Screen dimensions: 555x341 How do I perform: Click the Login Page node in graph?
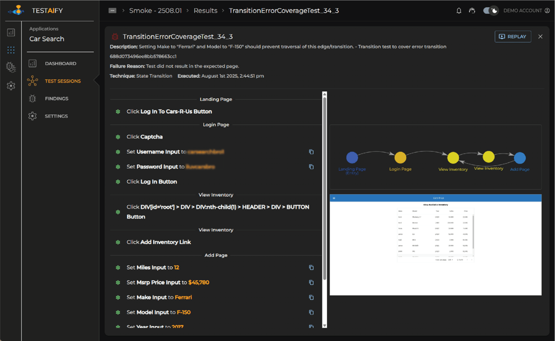coord(400,158)
